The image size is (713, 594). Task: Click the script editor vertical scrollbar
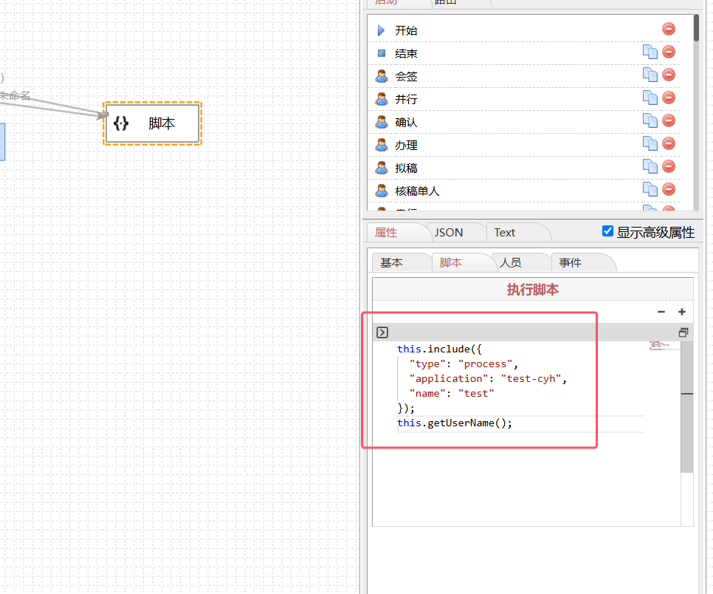pos(686,407)
